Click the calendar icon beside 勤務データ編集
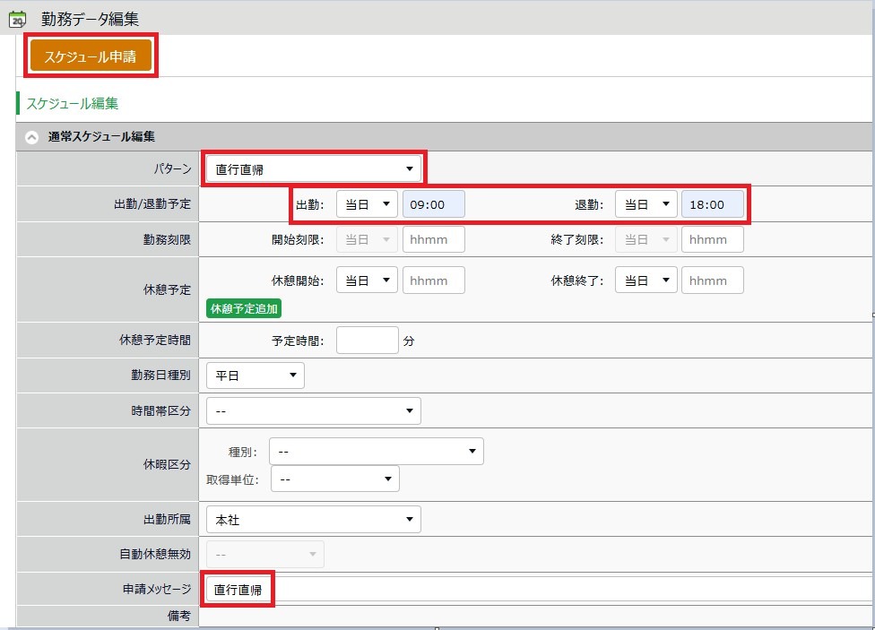This screenshot has height=630, width=875. (x=17, y=18)
